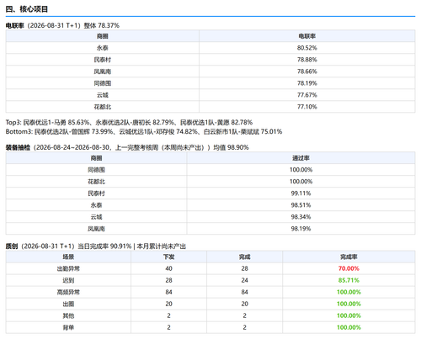The width and height of the screenshot is (421, 339).
Task: Click the 98.19% 通过率 cell
Action: 301,229
